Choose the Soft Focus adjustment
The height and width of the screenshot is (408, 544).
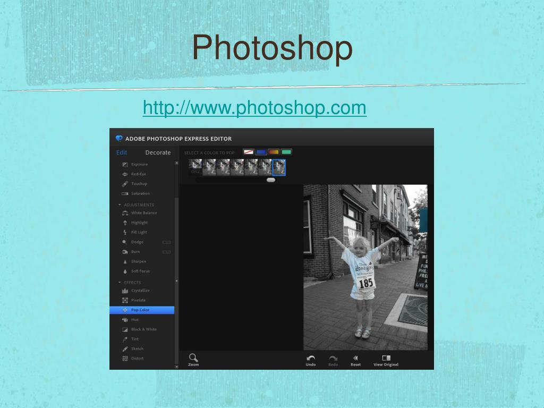[x=137, y=271]
